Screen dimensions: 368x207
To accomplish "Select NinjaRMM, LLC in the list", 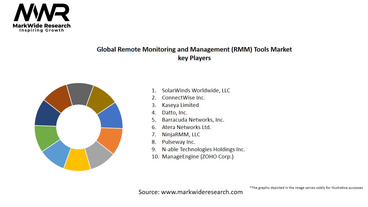I will (x=181, y=135).
